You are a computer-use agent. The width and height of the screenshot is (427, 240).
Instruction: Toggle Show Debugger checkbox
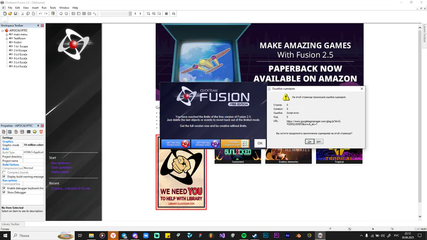[x=4, y=193]
